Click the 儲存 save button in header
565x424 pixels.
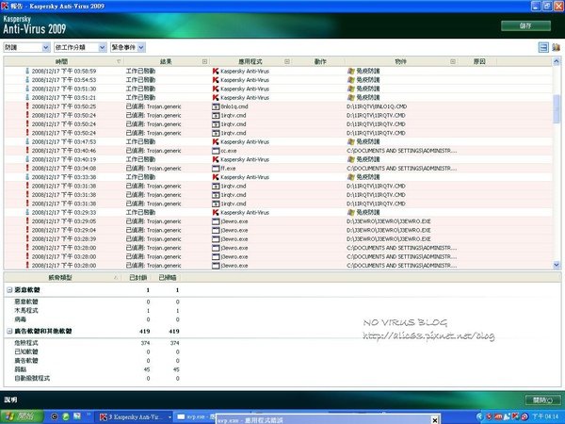(525, 25)
